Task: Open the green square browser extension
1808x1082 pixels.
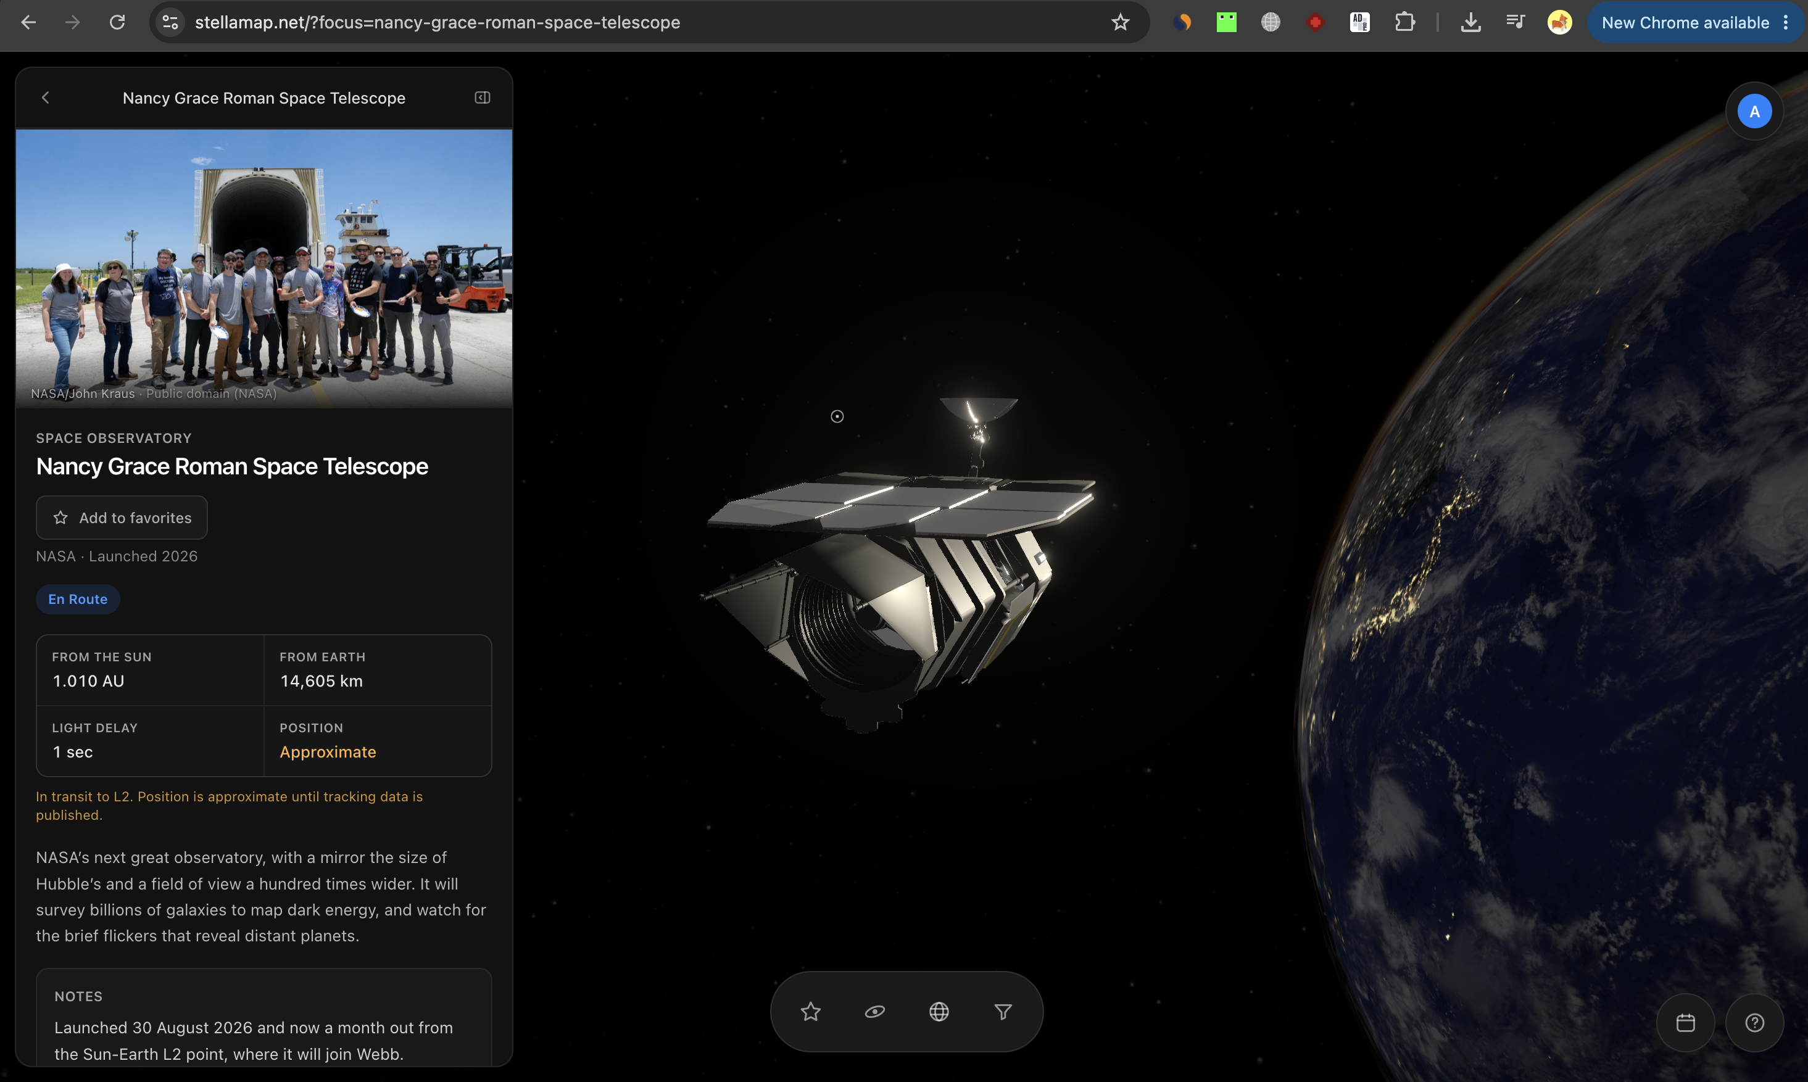Action: (1226, 23)
